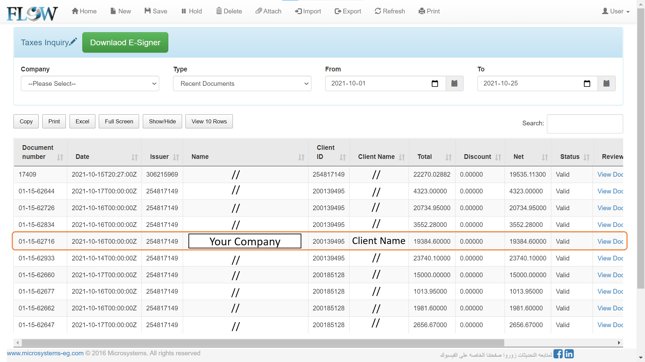The width and height of the screenshot is (645, 362).
Task: Sort table by Date column
Action: pyautogui.click(x=134, y=157)
